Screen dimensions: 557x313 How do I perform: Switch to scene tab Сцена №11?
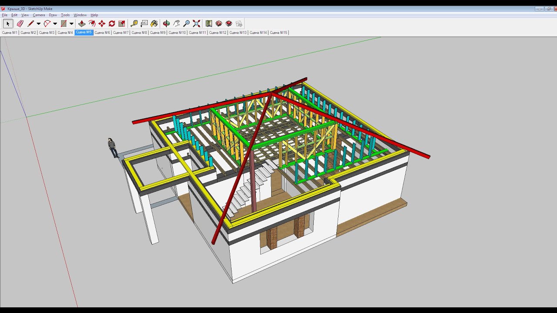pyautogui.click(x=198, y=33)
